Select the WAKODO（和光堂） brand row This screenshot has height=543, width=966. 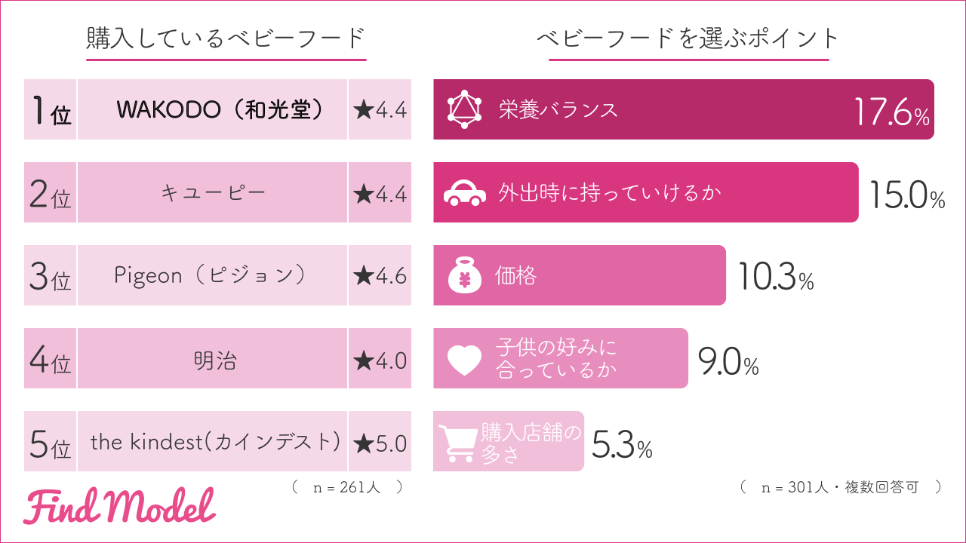[x=212, y=110]
